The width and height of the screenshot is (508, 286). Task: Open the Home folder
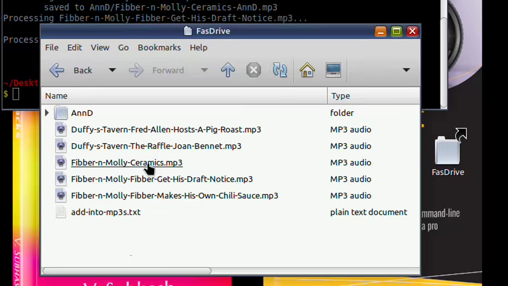pos(307,70)
